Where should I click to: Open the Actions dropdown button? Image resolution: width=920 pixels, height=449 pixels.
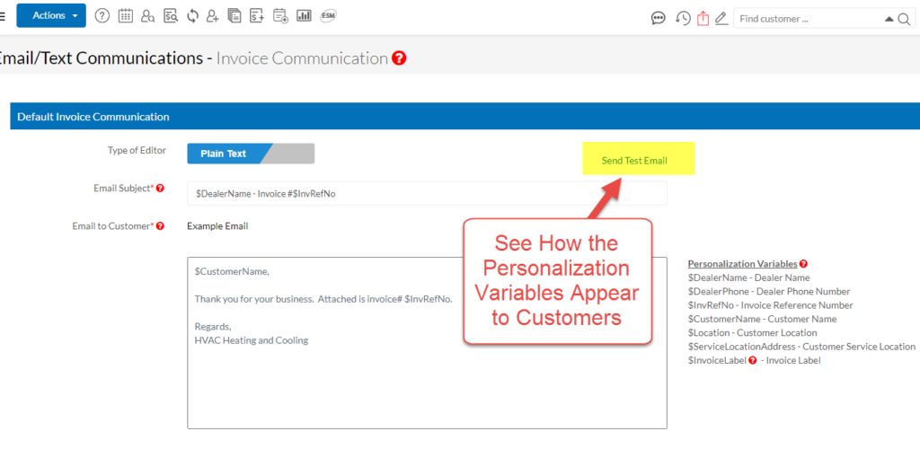(x=51, y=16)
